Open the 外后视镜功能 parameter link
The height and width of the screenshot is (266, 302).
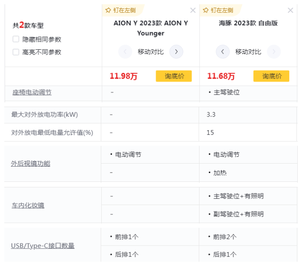click(x=31, y=164)
